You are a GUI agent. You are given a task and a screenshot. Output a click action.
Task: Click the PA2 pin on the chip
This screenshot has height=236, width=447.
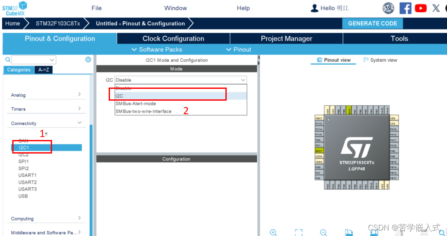[319, 178]
